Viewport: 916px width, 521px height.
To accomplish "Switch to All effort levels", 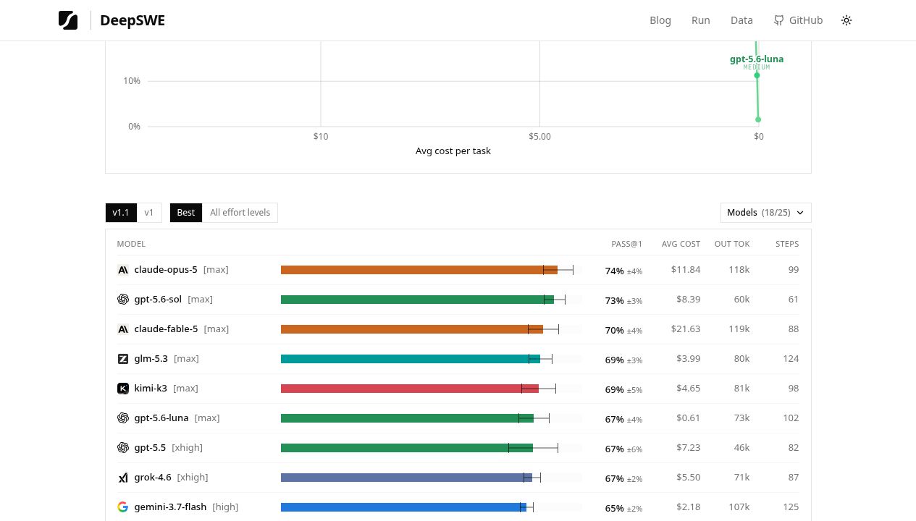I will click(240, 213).
